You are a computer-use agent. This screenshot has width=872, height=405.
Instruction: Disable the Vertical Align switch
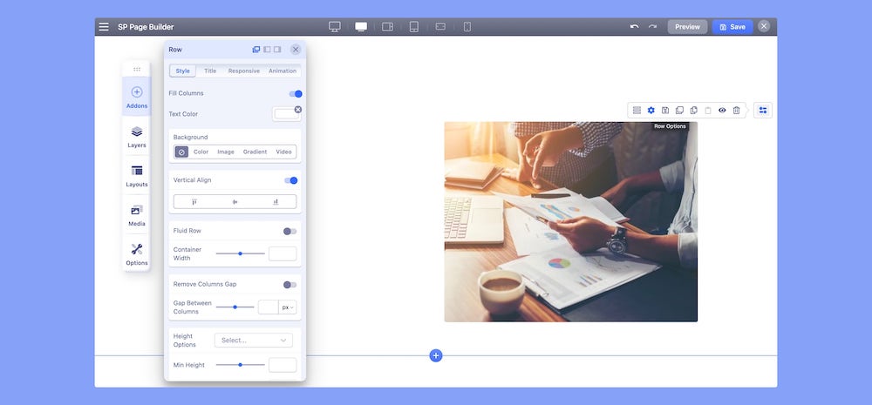(x=291, y=180)
